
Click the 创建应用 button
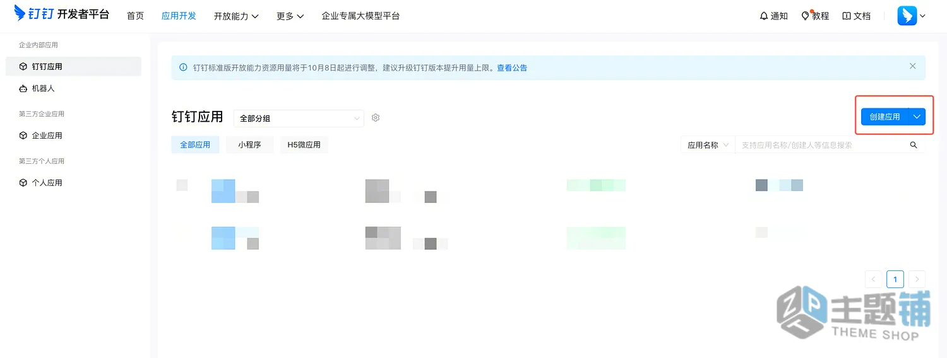click(x=884, y=117)
